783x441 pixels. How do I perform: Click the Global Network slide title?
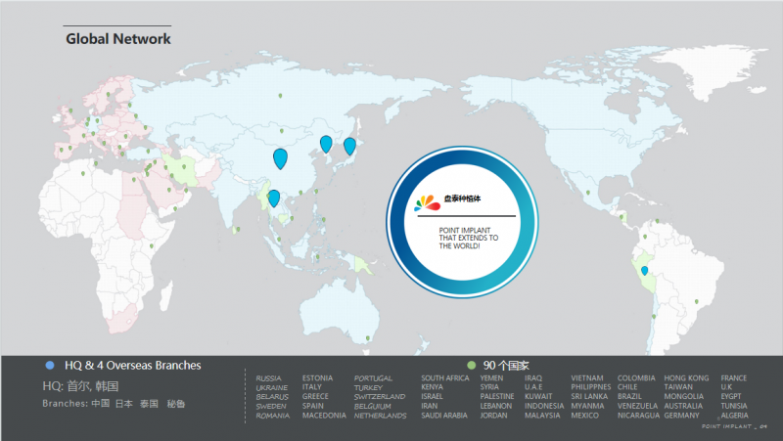point(118,39)
